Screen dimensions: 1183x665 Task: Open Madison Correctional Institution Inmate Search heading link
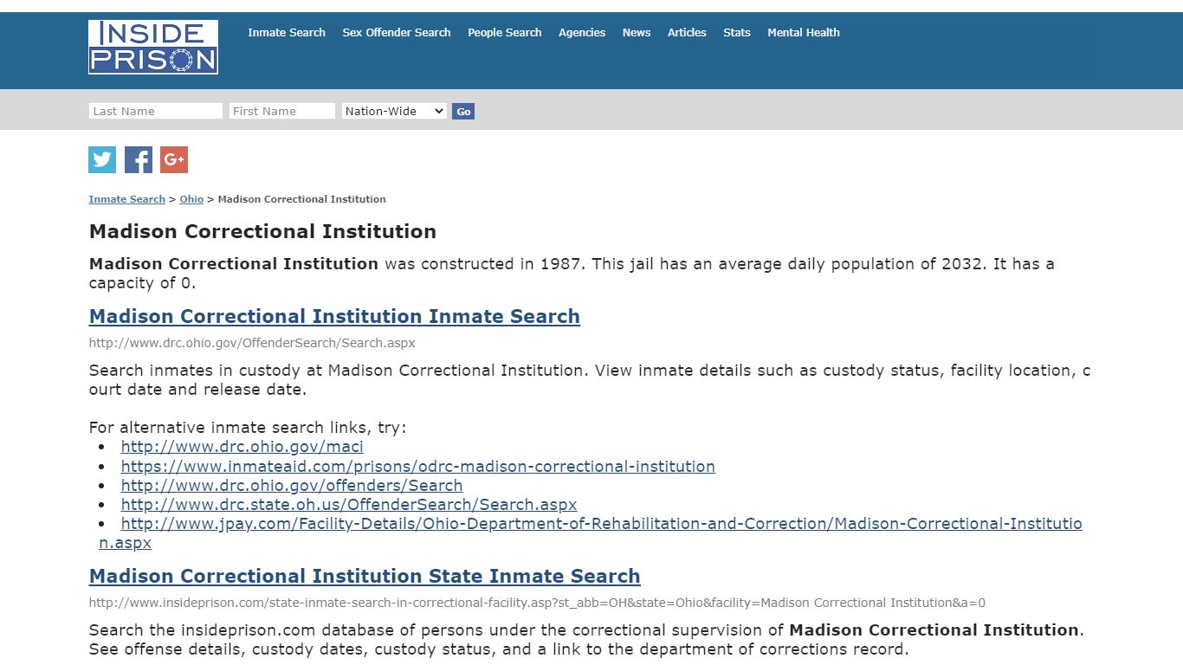coord(334,316)
